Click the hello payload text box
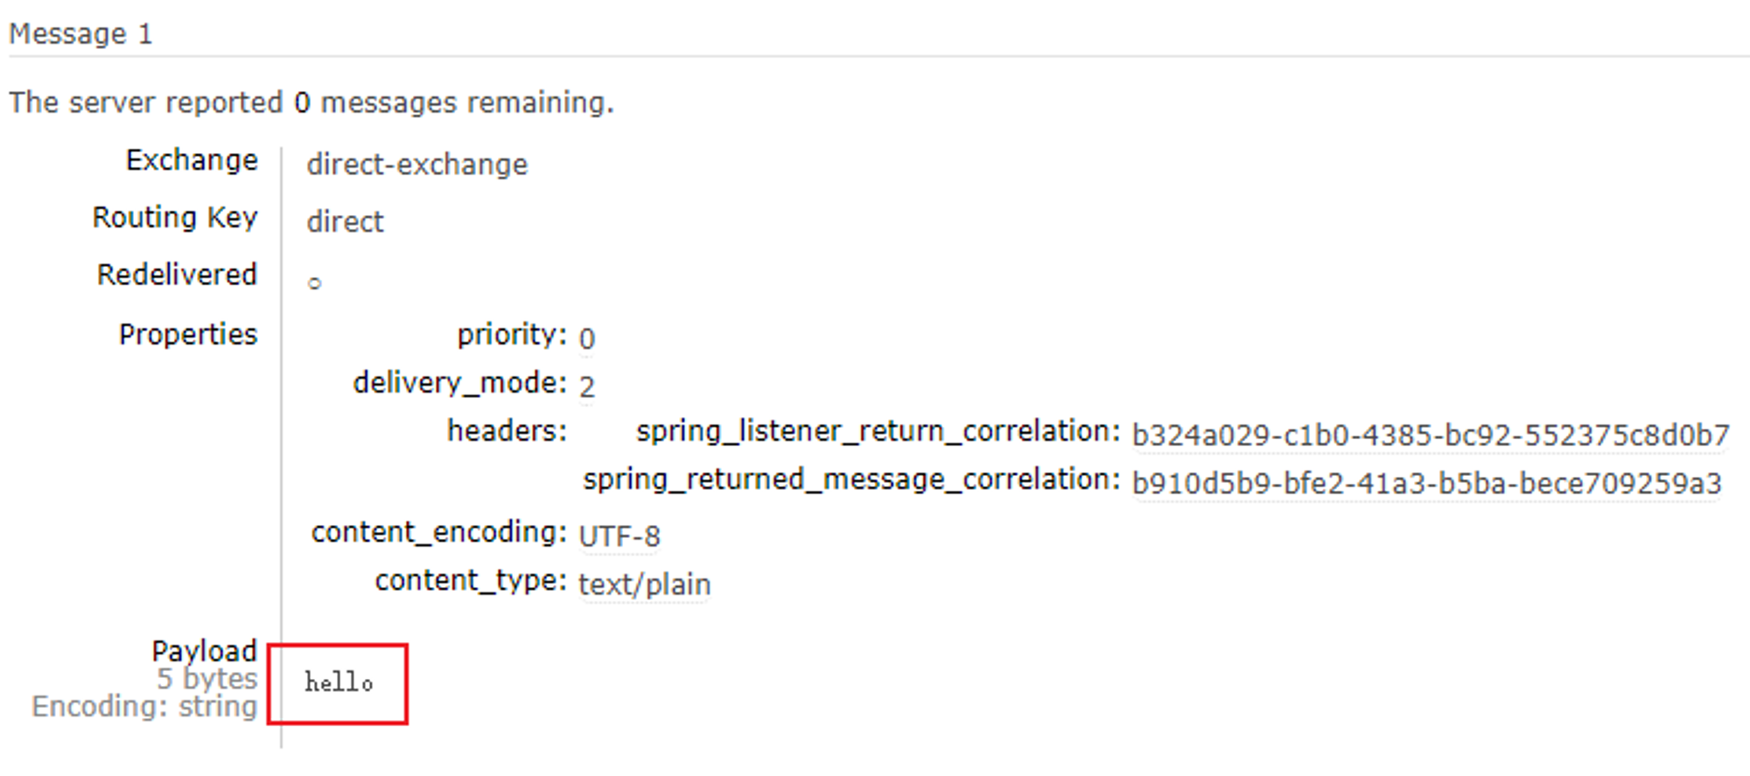The width and height of the screenshot is (1750, 776). click(x=338, y=684)
